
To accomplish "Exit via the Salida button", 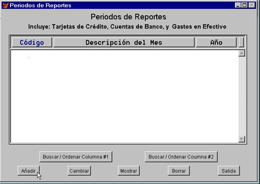I will pos(228,171).
